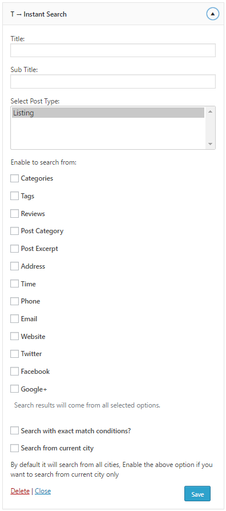Check the Email search option

[14, 319]
